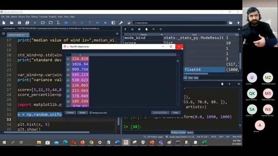Open the editor pane options menu

point(117,34)
